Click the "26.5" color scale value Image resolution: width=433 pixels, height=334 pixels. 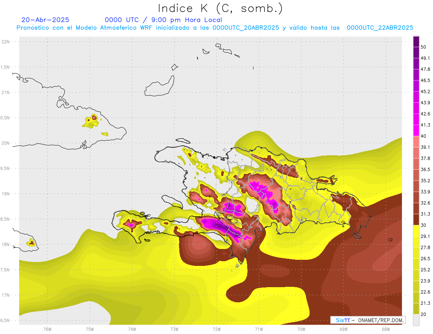pyautogui.click(x=425, y=258)
